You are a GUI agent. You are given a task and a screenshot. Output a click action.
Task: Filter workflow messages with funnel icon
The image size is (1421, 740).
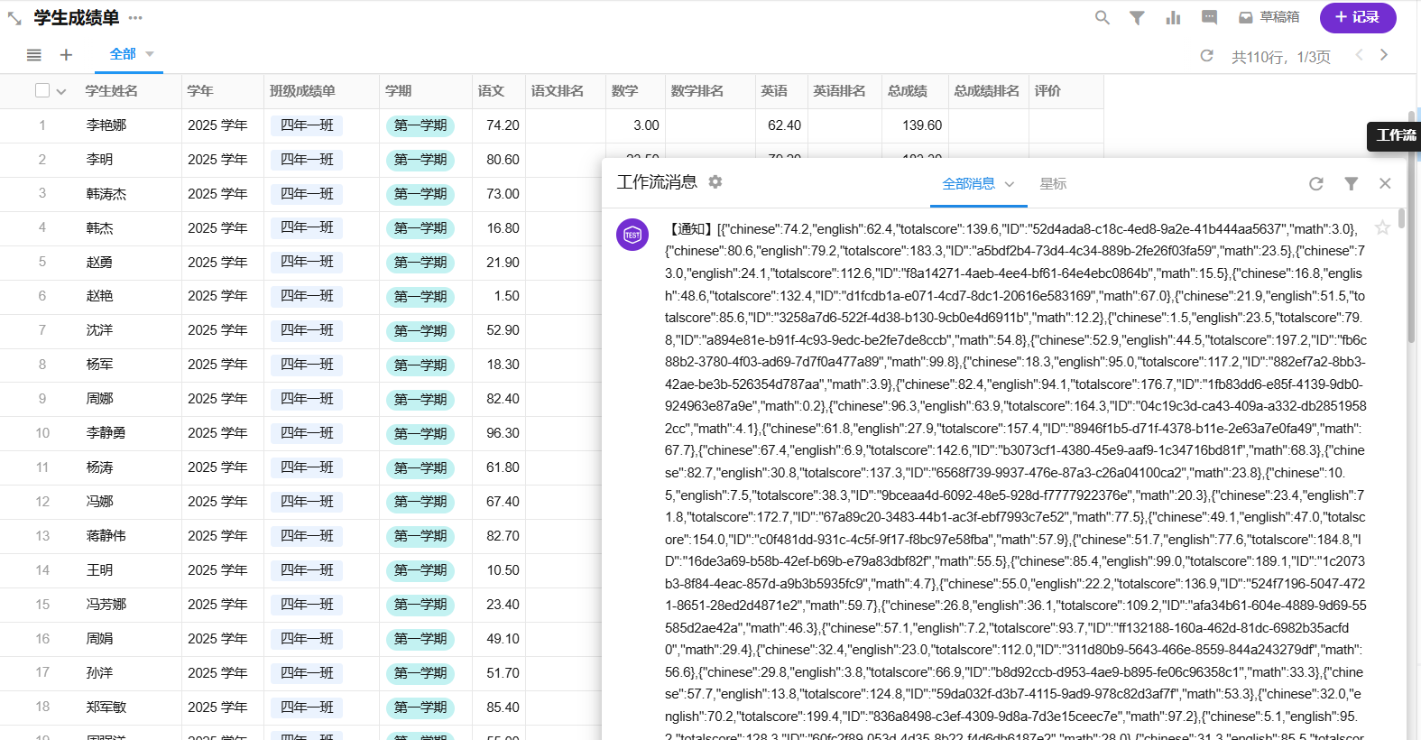[x=1351, y=184]
